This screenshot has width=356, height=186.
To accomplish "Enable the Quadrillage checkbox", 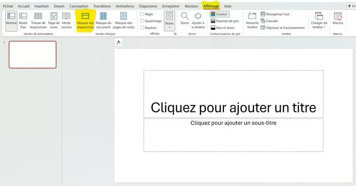I will 142,21.
